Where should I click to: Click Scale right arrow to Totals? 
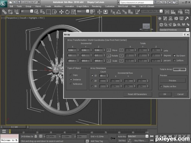[121, 61]
